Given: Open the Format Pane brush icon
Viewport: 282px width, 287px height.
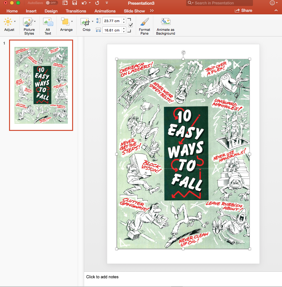Looking at the screenshot, I should click(145, 22).
